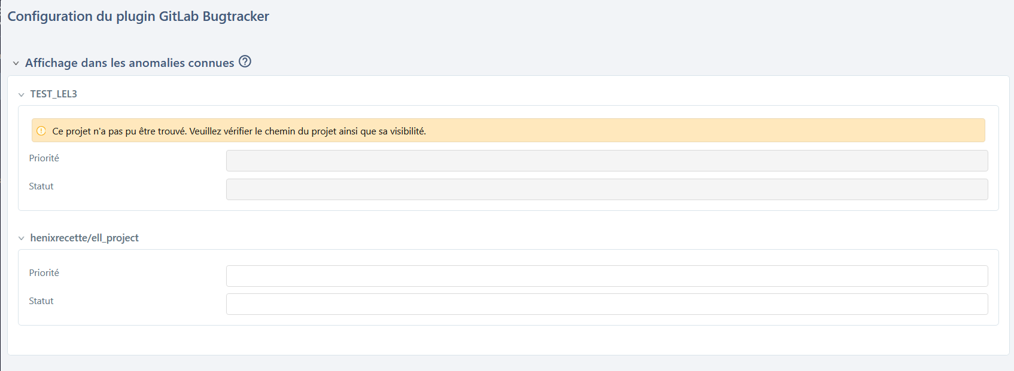
Task: Click the disabled Priorité field of TEST_LEL3
Action: [x=607, y=161]
